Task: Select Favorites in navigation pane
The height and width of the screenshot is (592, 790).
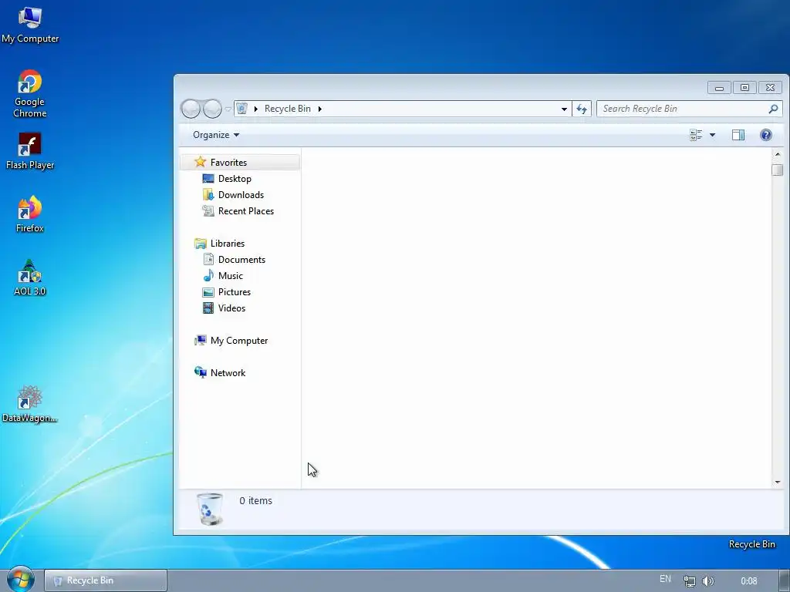Action: [x=228, y=163]
